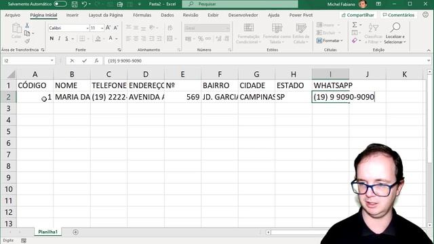Open Formatação Condicional menu

tap(249, 33)
